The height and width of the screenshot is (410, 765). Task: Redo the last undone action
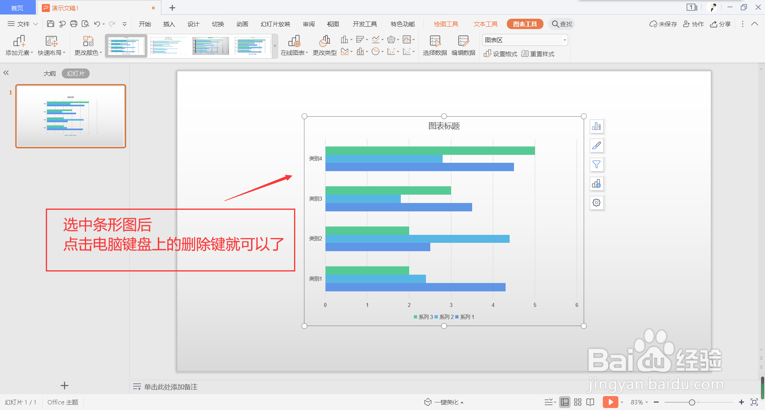(112, 24)
